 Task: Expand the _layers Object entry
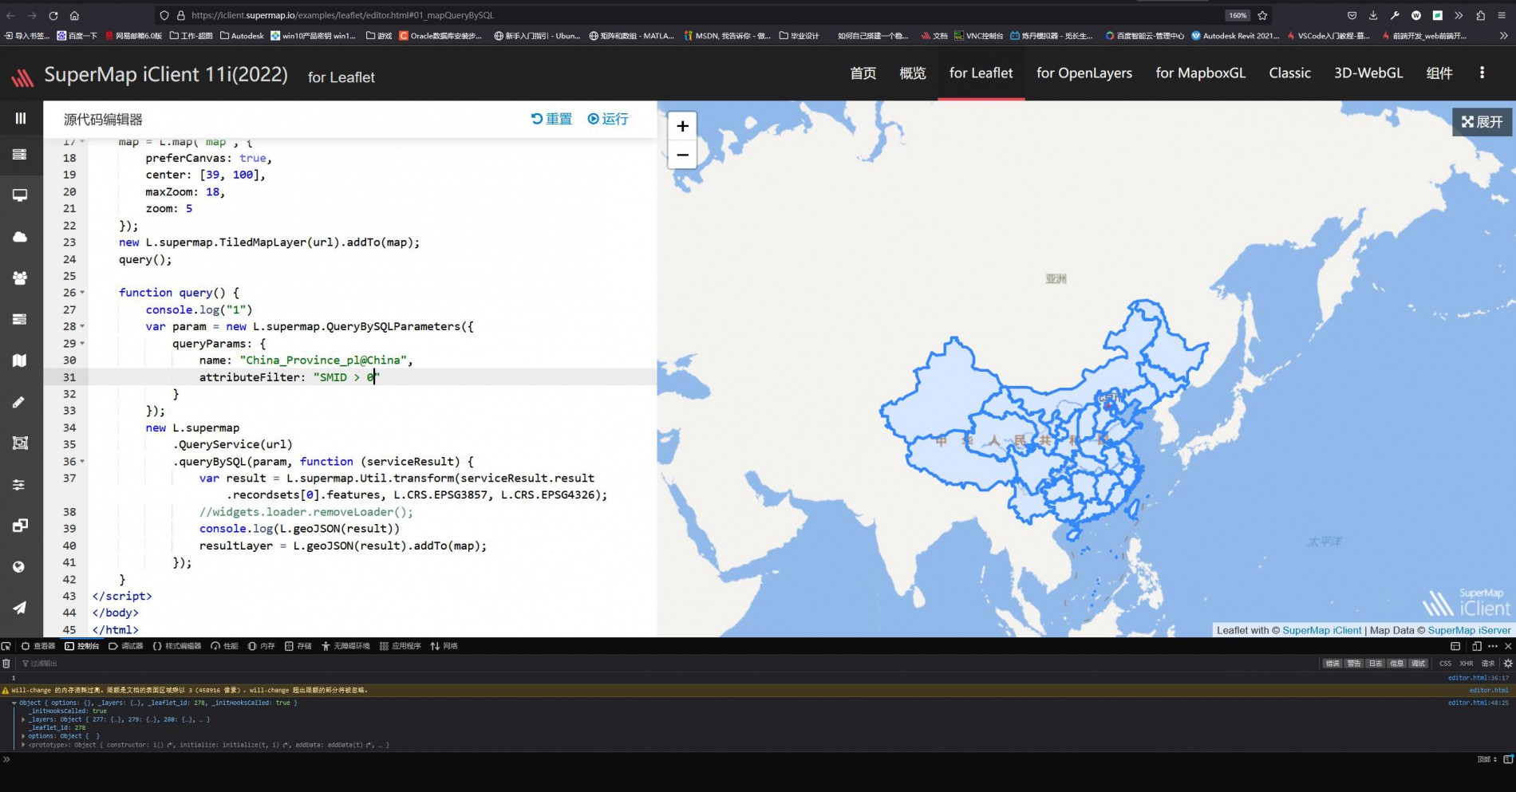[x=23, y=719]
